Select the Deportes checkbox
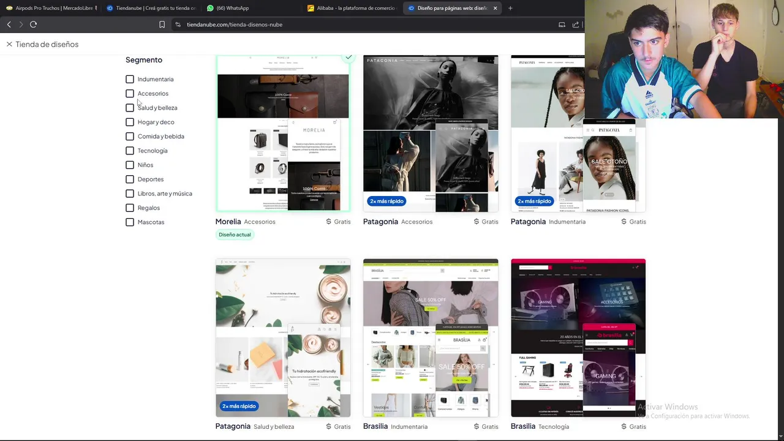 pyautogui.click(x=130, y=179)
